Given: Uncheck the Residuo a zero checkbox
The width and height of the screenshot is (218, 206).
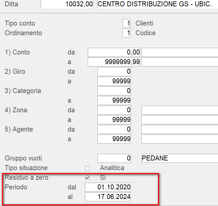Looking at the screenshot, I should click(x=87, y=178).
